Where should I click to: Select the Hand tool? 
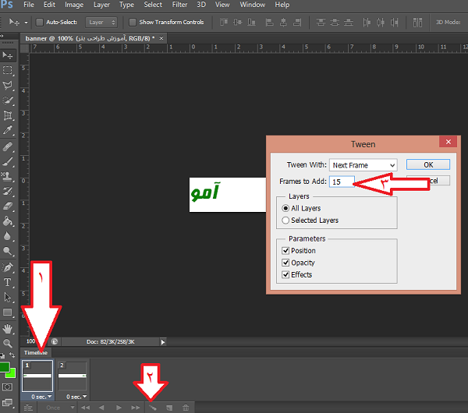point(8,327)
